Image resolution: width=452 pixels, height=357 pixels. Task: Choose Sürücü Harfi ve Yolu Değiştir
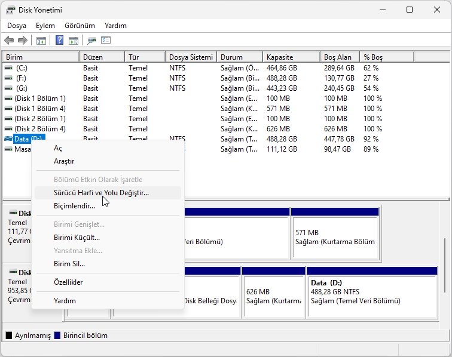(x=101, y=193)
